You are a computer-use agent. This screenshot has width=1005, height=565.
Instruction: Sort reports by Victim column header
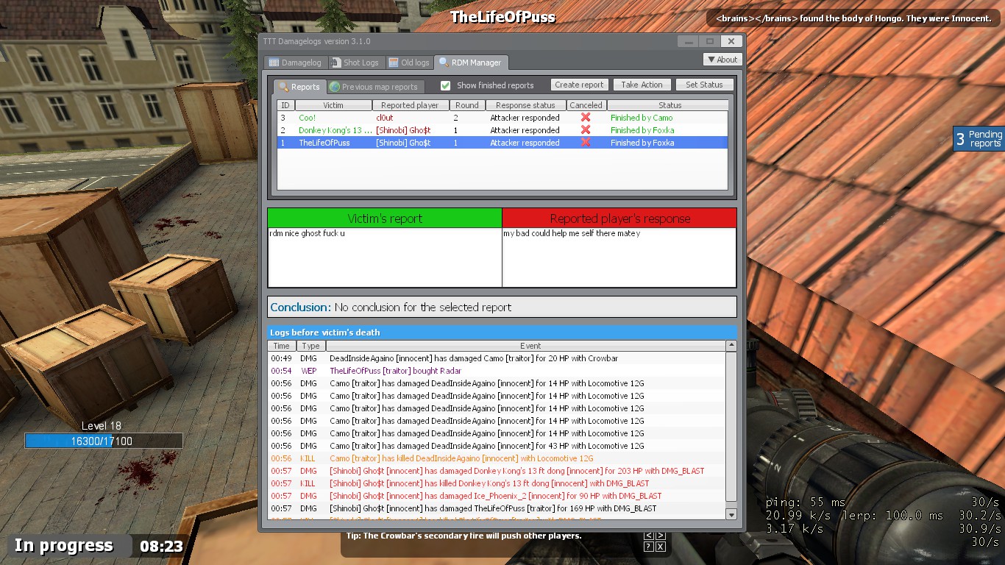coord(333,105)
